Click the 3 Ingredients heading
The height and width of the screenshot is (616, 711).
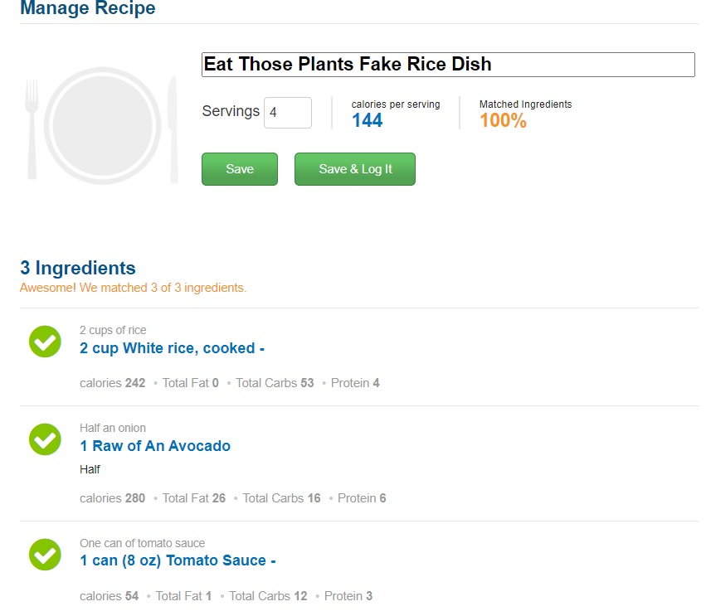(x=77, y=268)
